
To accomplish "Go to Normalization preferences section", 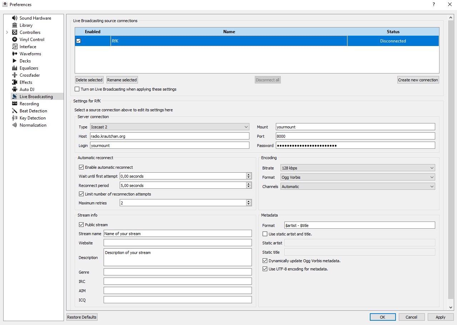I will tap(33, 125).
